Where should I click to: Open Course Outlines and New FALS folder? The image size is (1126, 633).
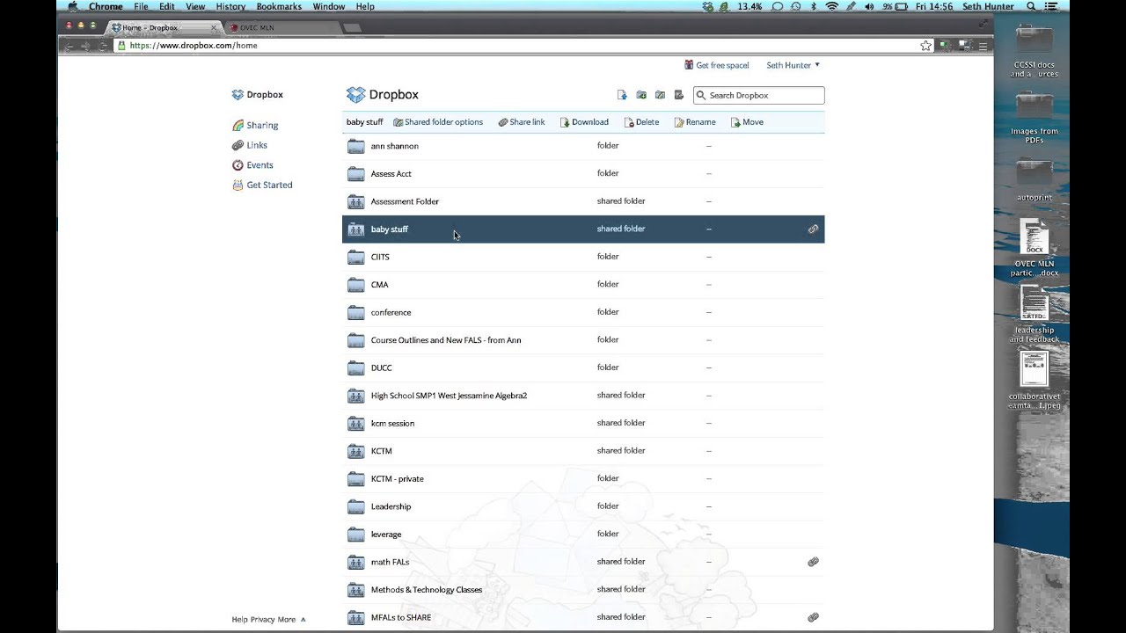point(446,340)
